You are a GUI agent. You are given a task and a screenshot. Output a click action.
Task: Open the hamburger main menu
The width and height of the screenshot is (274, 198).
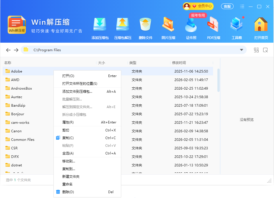(242, 6)
